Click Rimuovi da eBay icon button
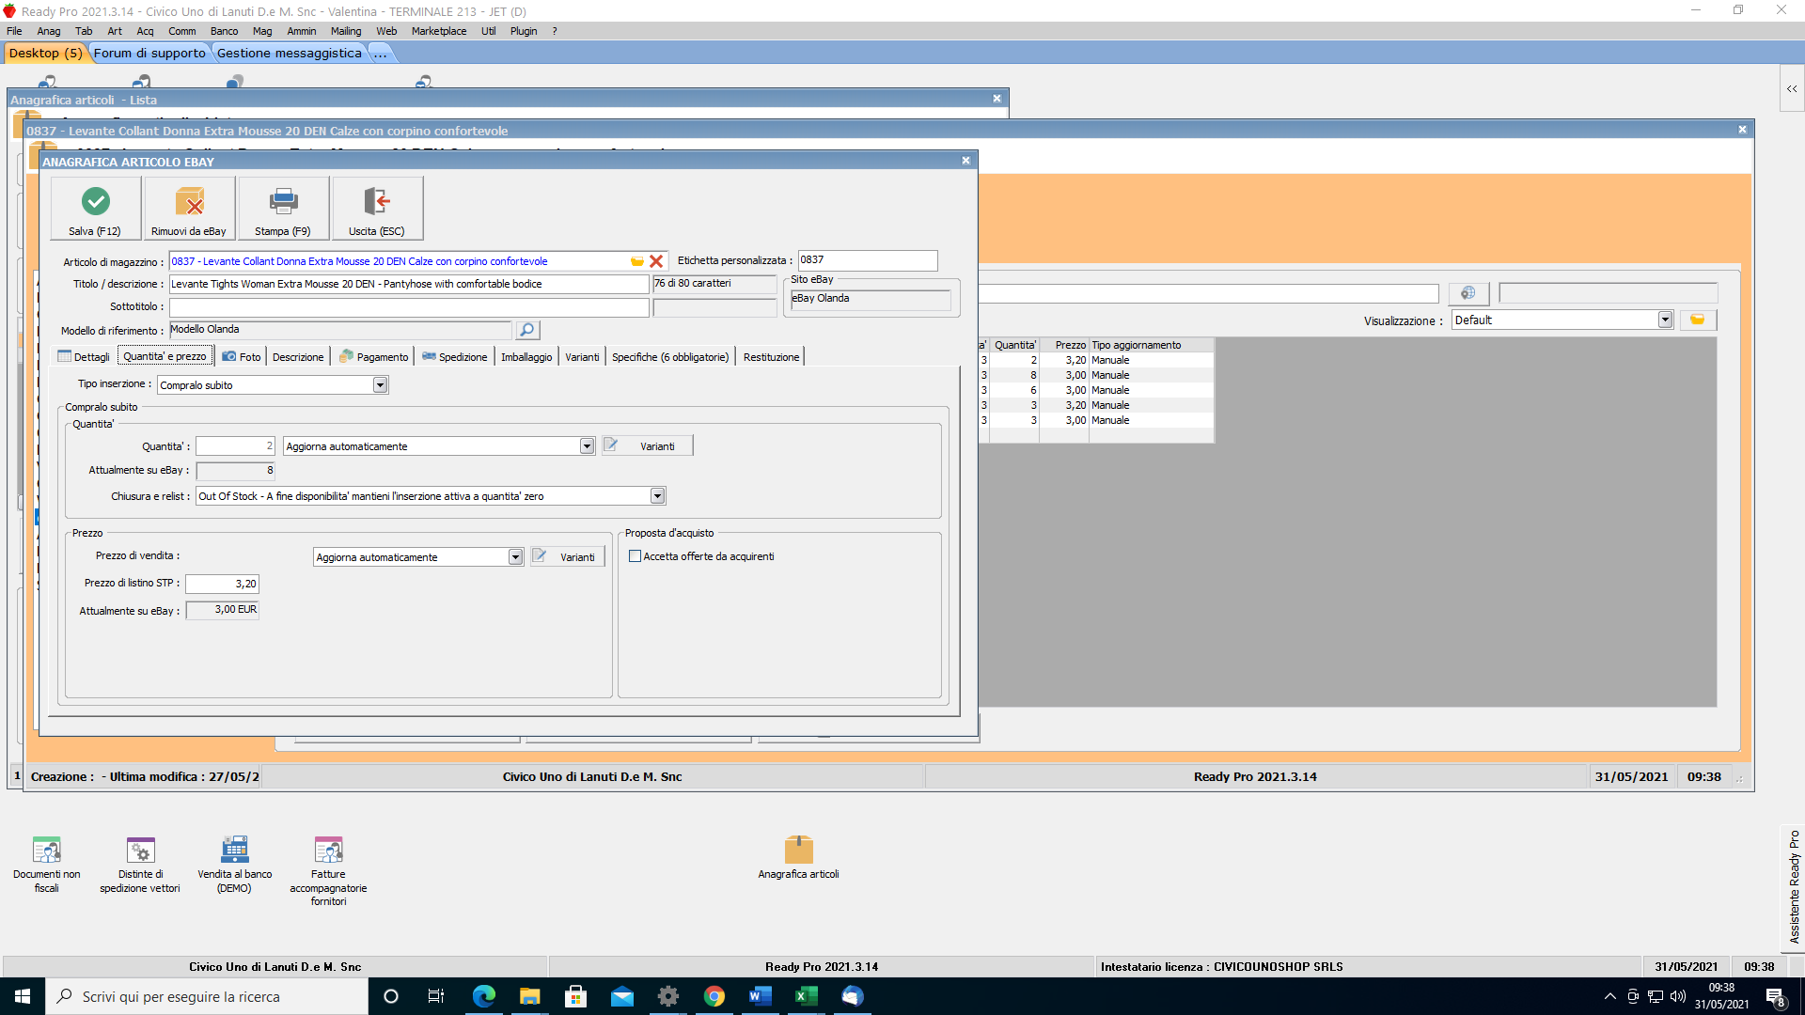 [x=189, y=208]
